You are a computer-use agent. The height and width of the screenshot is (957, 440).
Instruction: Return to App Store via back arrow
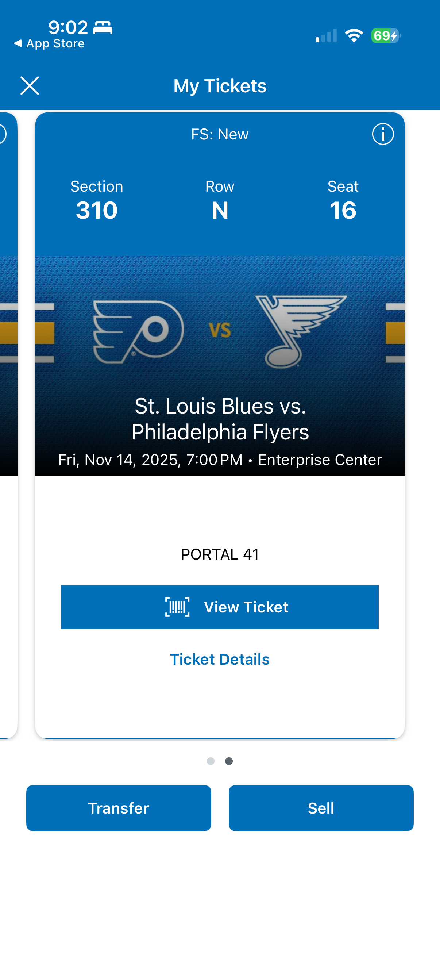pyautogui.click(x=18, y=43)
